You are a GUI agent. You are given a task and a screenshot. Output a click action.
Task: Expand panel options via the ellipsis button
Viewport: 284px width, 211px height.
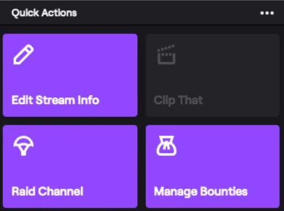tap(267, 13)
